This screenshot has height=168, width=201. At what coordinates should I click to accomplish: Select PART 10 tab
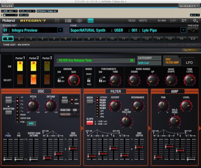[112, 38]
